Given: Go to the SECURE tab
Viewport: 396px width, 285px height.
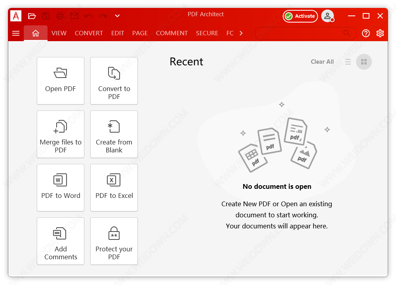Looking at the screenshot, I should click(x=207, y=33).
